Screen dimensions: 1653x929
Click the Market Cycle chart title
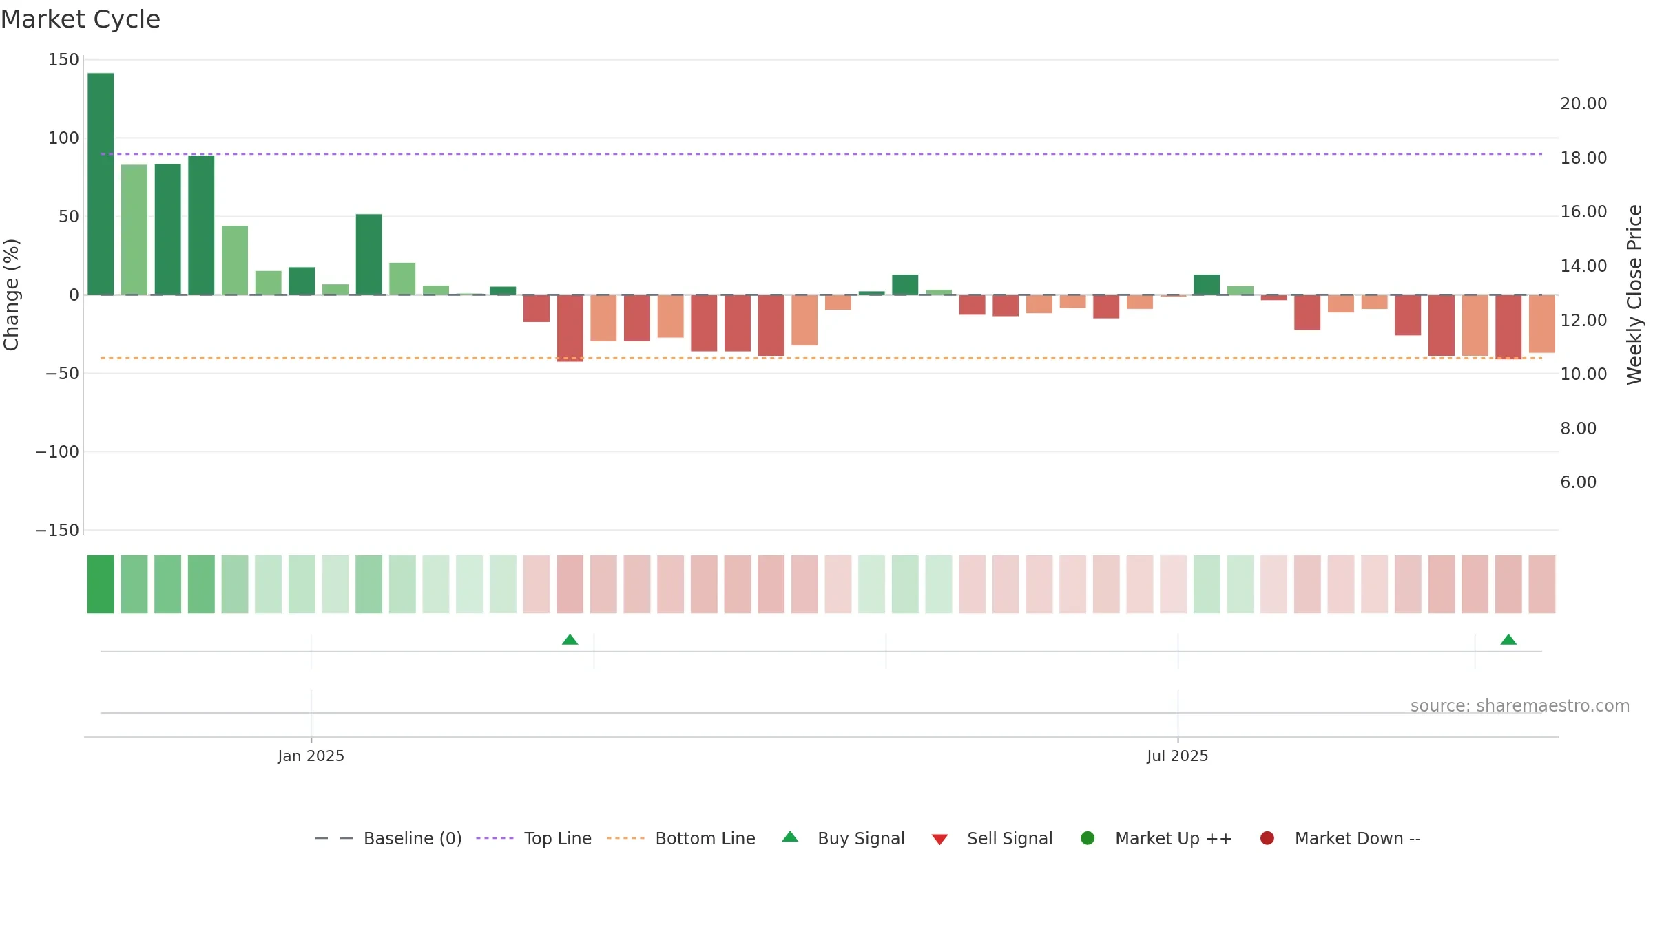81,19
